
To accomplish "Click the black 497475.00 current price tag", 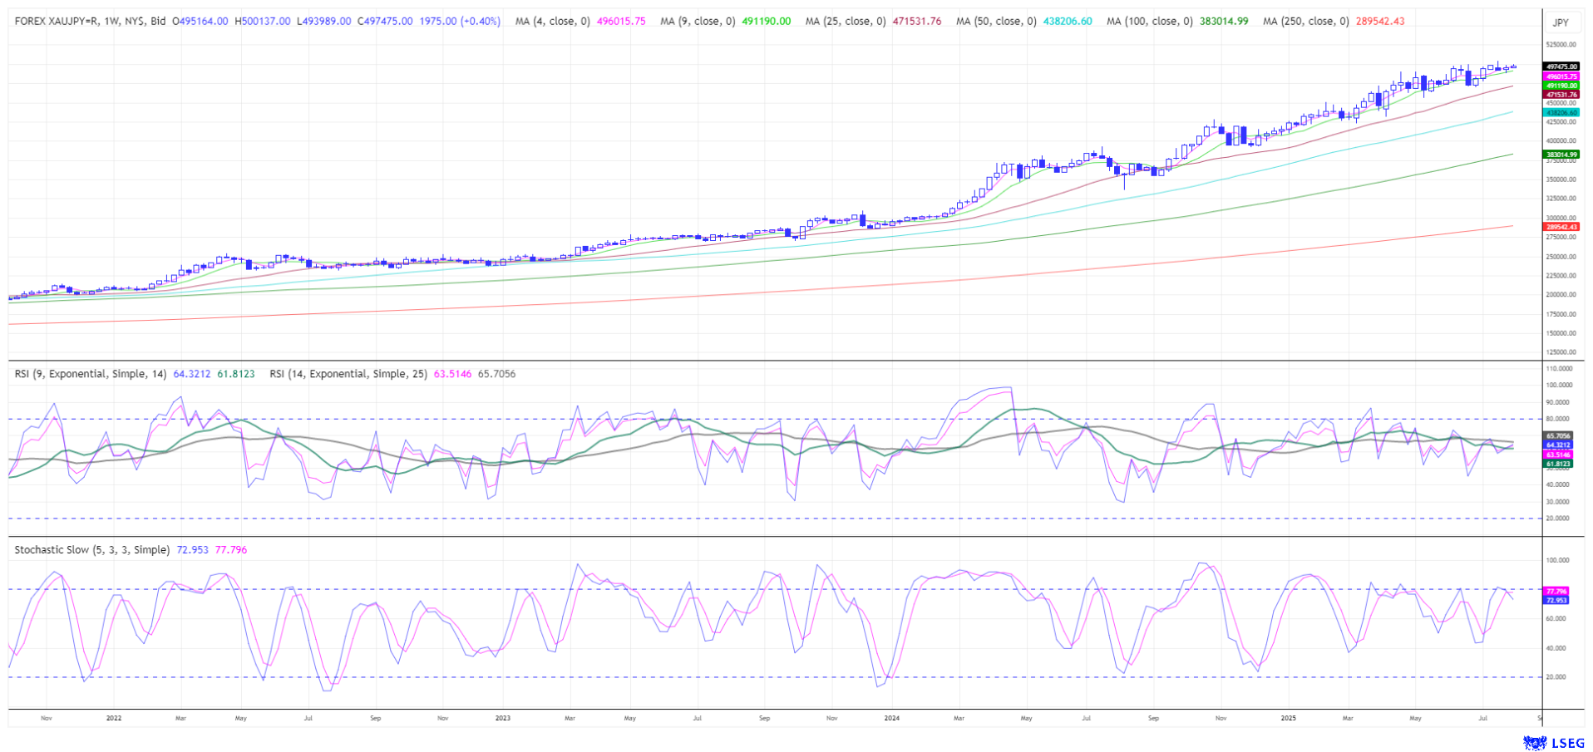I will point(1561,66).
